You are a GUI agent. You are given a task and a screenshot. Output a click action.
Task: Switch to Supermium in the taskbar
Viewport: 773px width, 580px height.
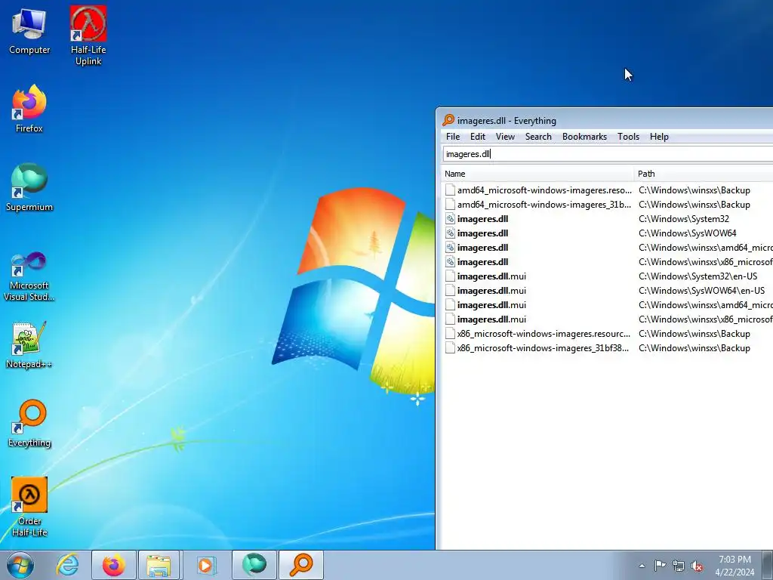pyautogui.click(x=254, y=565)
